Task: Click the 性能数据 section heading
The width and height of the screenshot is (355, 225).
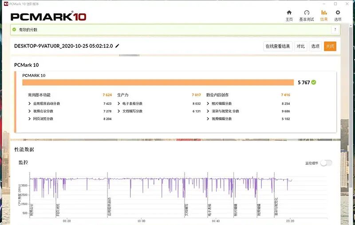Action: click(x=24, y=150)
